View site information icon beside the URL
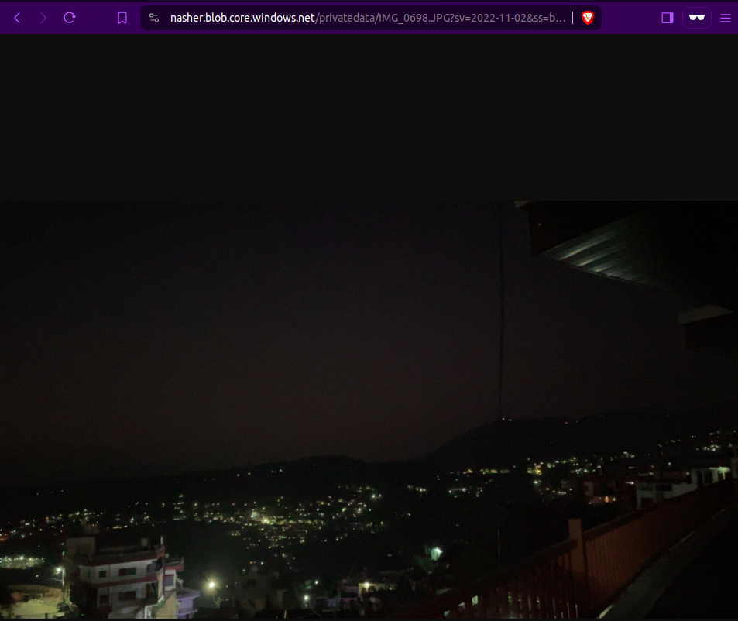 point(154,18)
